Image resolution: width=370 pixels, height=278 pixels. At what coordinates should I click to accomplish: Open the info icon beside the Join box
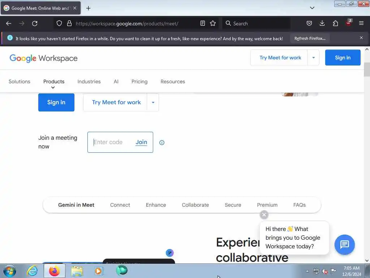pyautogui.click(x=162, y=143)
